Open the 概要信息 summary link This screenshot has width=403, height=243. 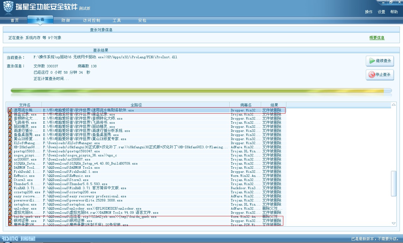377,38
